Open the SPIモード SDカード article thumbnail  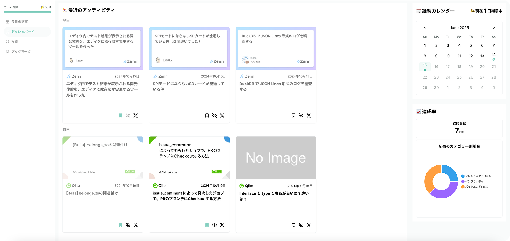click(x=189, y=48)
